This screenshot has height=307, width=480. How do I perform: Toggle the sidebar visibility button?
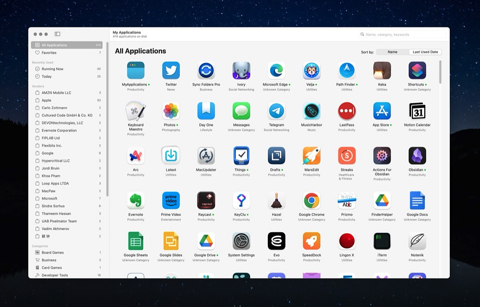(x=57, y=34)
